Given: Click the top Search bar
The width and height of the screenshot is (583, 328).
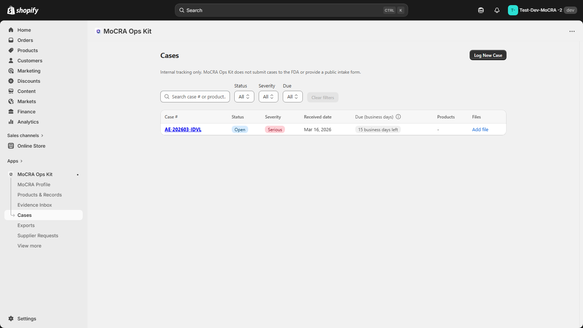Looking at the screenshot, I should click(291, 10).
